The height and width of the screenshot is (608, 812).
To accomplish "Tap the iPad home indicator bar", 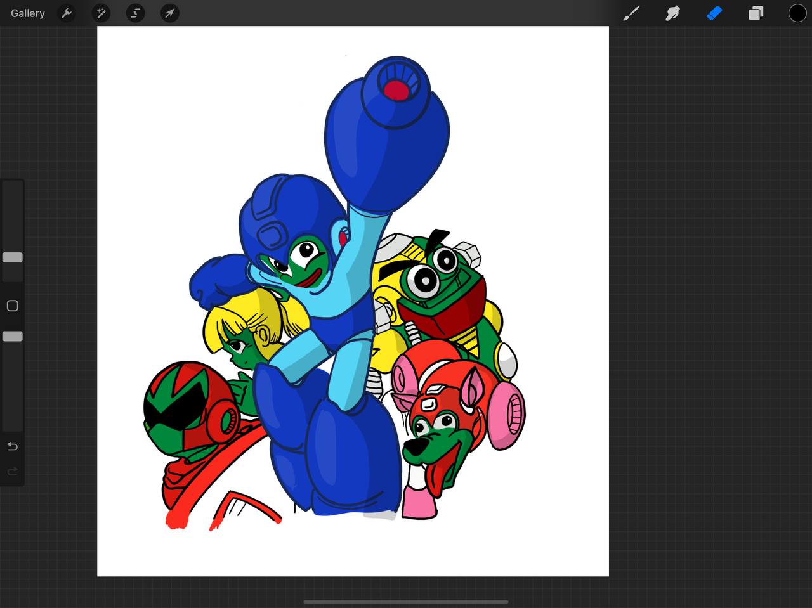I will click(406, 602).
